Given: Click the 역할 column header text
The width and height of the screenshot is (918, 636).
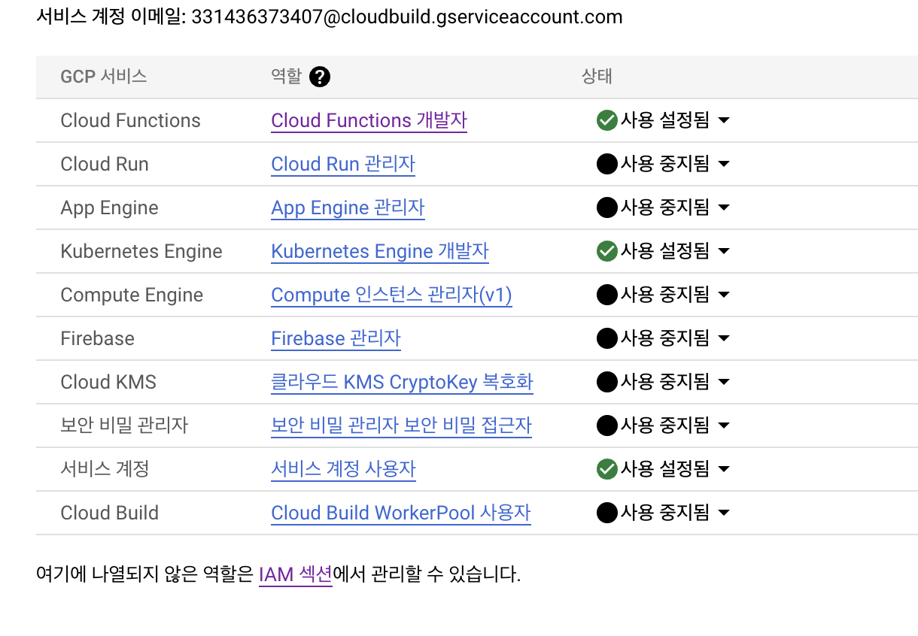Looking at the screenshot, I should pos(286,76).
